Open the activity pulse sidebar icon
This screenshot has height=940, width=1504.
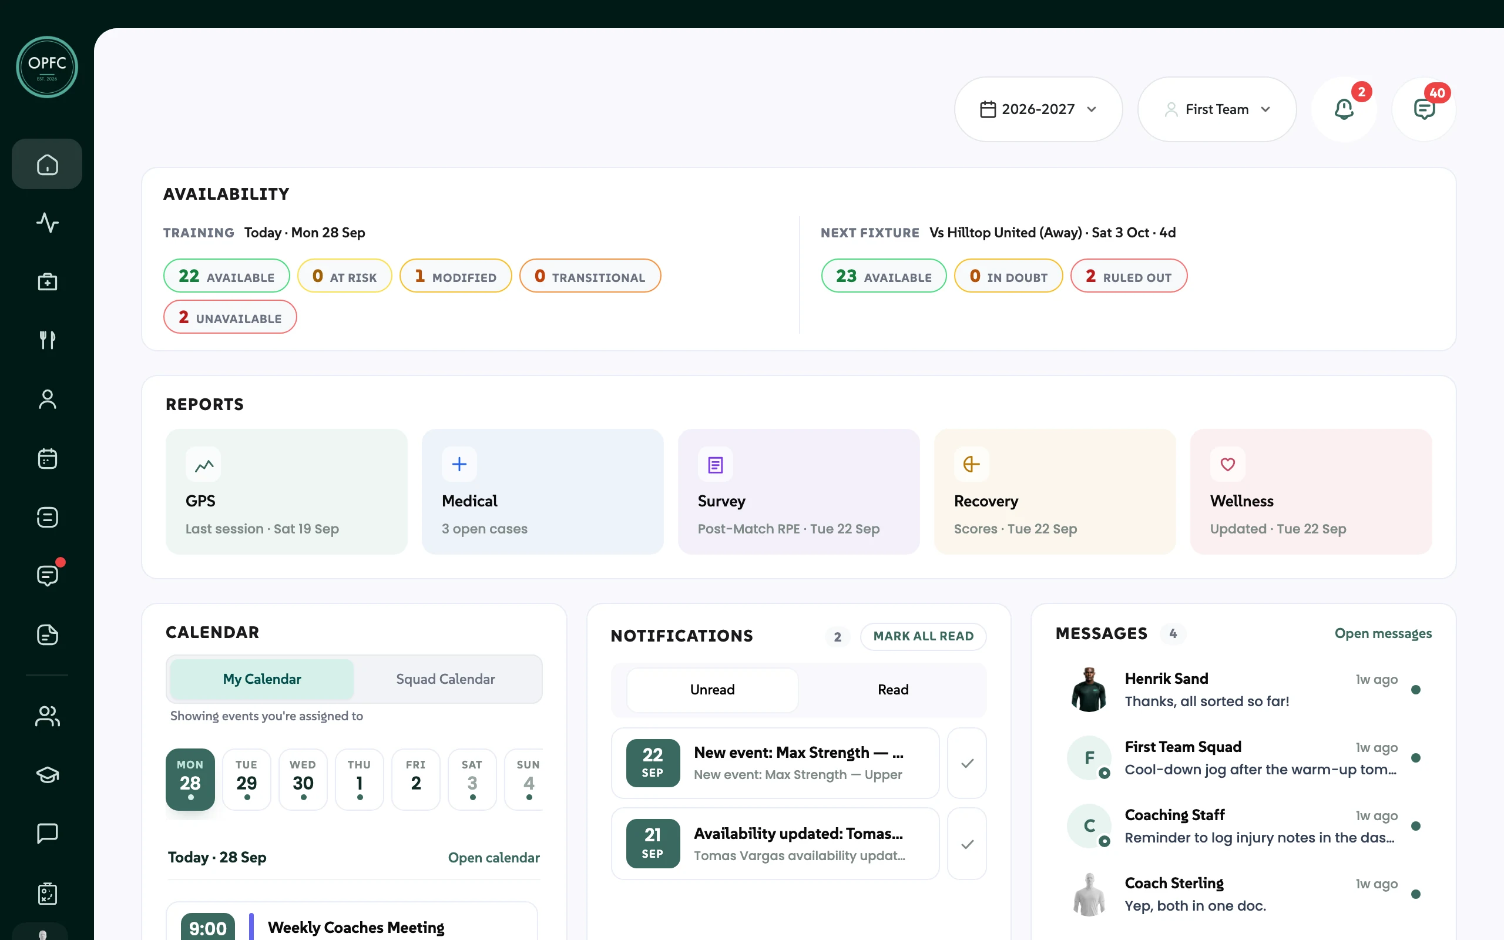(47, 223)
